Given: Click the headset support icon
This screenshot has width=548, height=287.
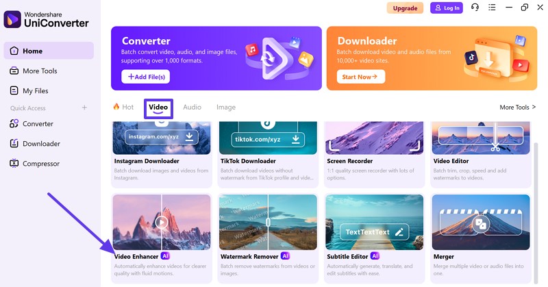Looking at the screenshot, I should [x=475, y=8].
